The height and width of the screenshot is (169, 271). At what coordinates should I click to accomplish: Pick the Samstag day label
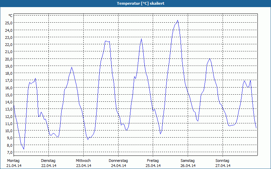[x=188, y=161]
